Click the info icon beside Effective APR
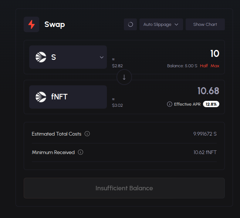This screenshot has width=240, height=218. click(170, 104)
